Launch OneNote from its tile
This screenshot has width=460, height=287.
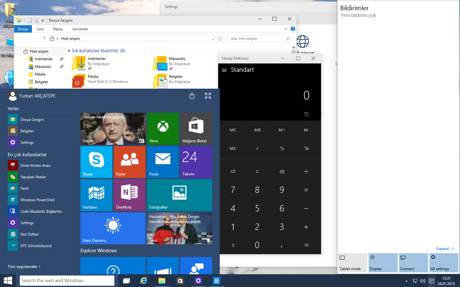(x=130, y=195)
